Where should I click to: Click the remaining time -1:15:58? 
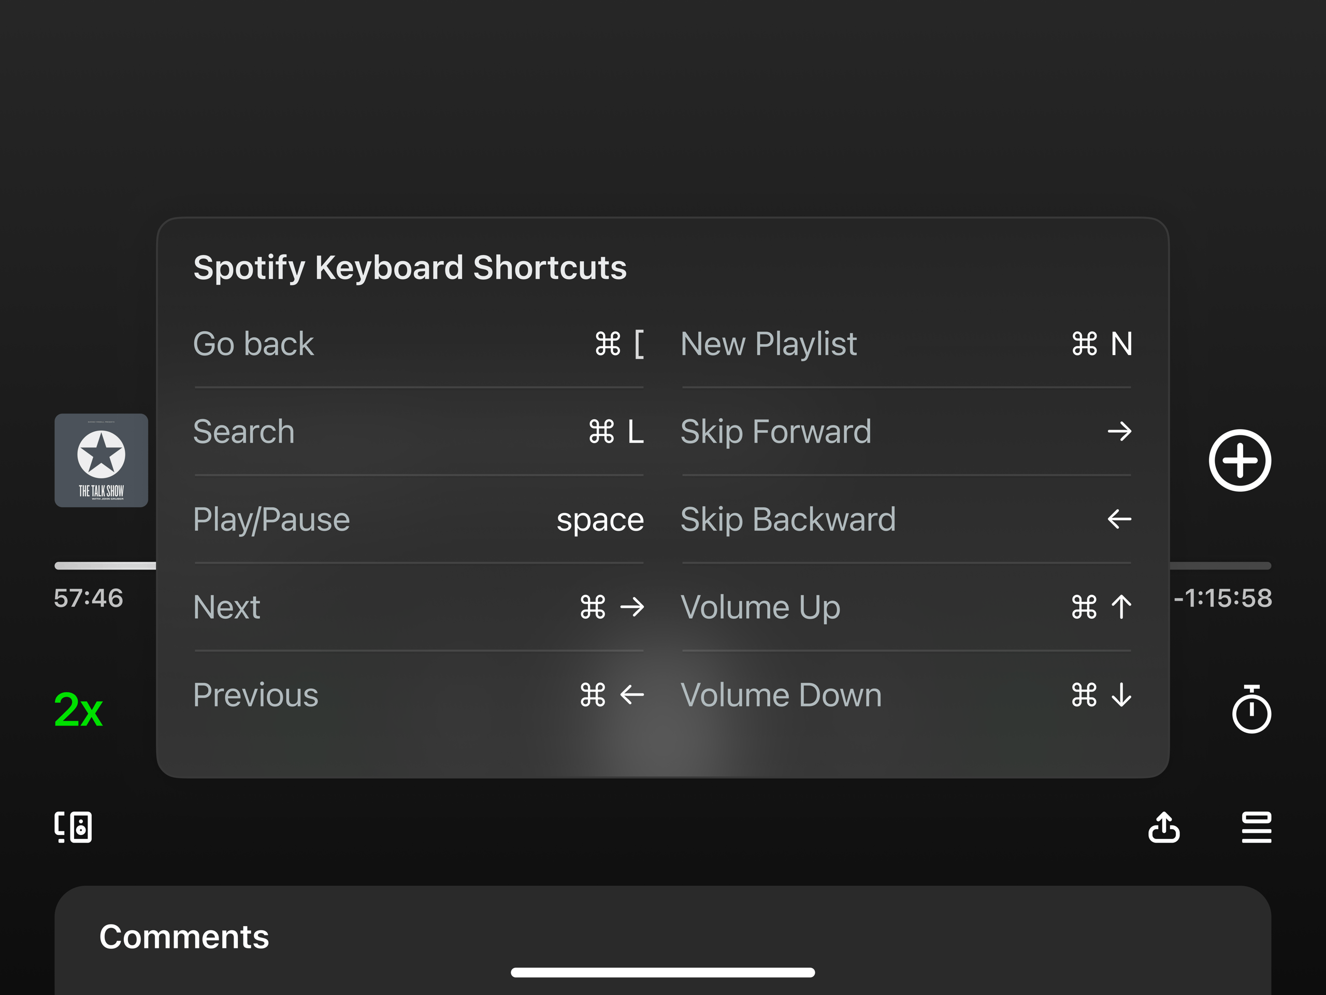pos(1223,598)
